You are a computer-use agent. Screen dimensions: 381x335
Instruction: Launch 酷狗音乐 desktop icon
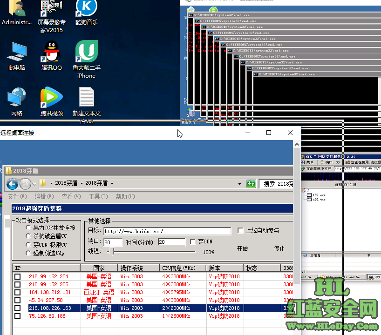(x=87, y=13)
